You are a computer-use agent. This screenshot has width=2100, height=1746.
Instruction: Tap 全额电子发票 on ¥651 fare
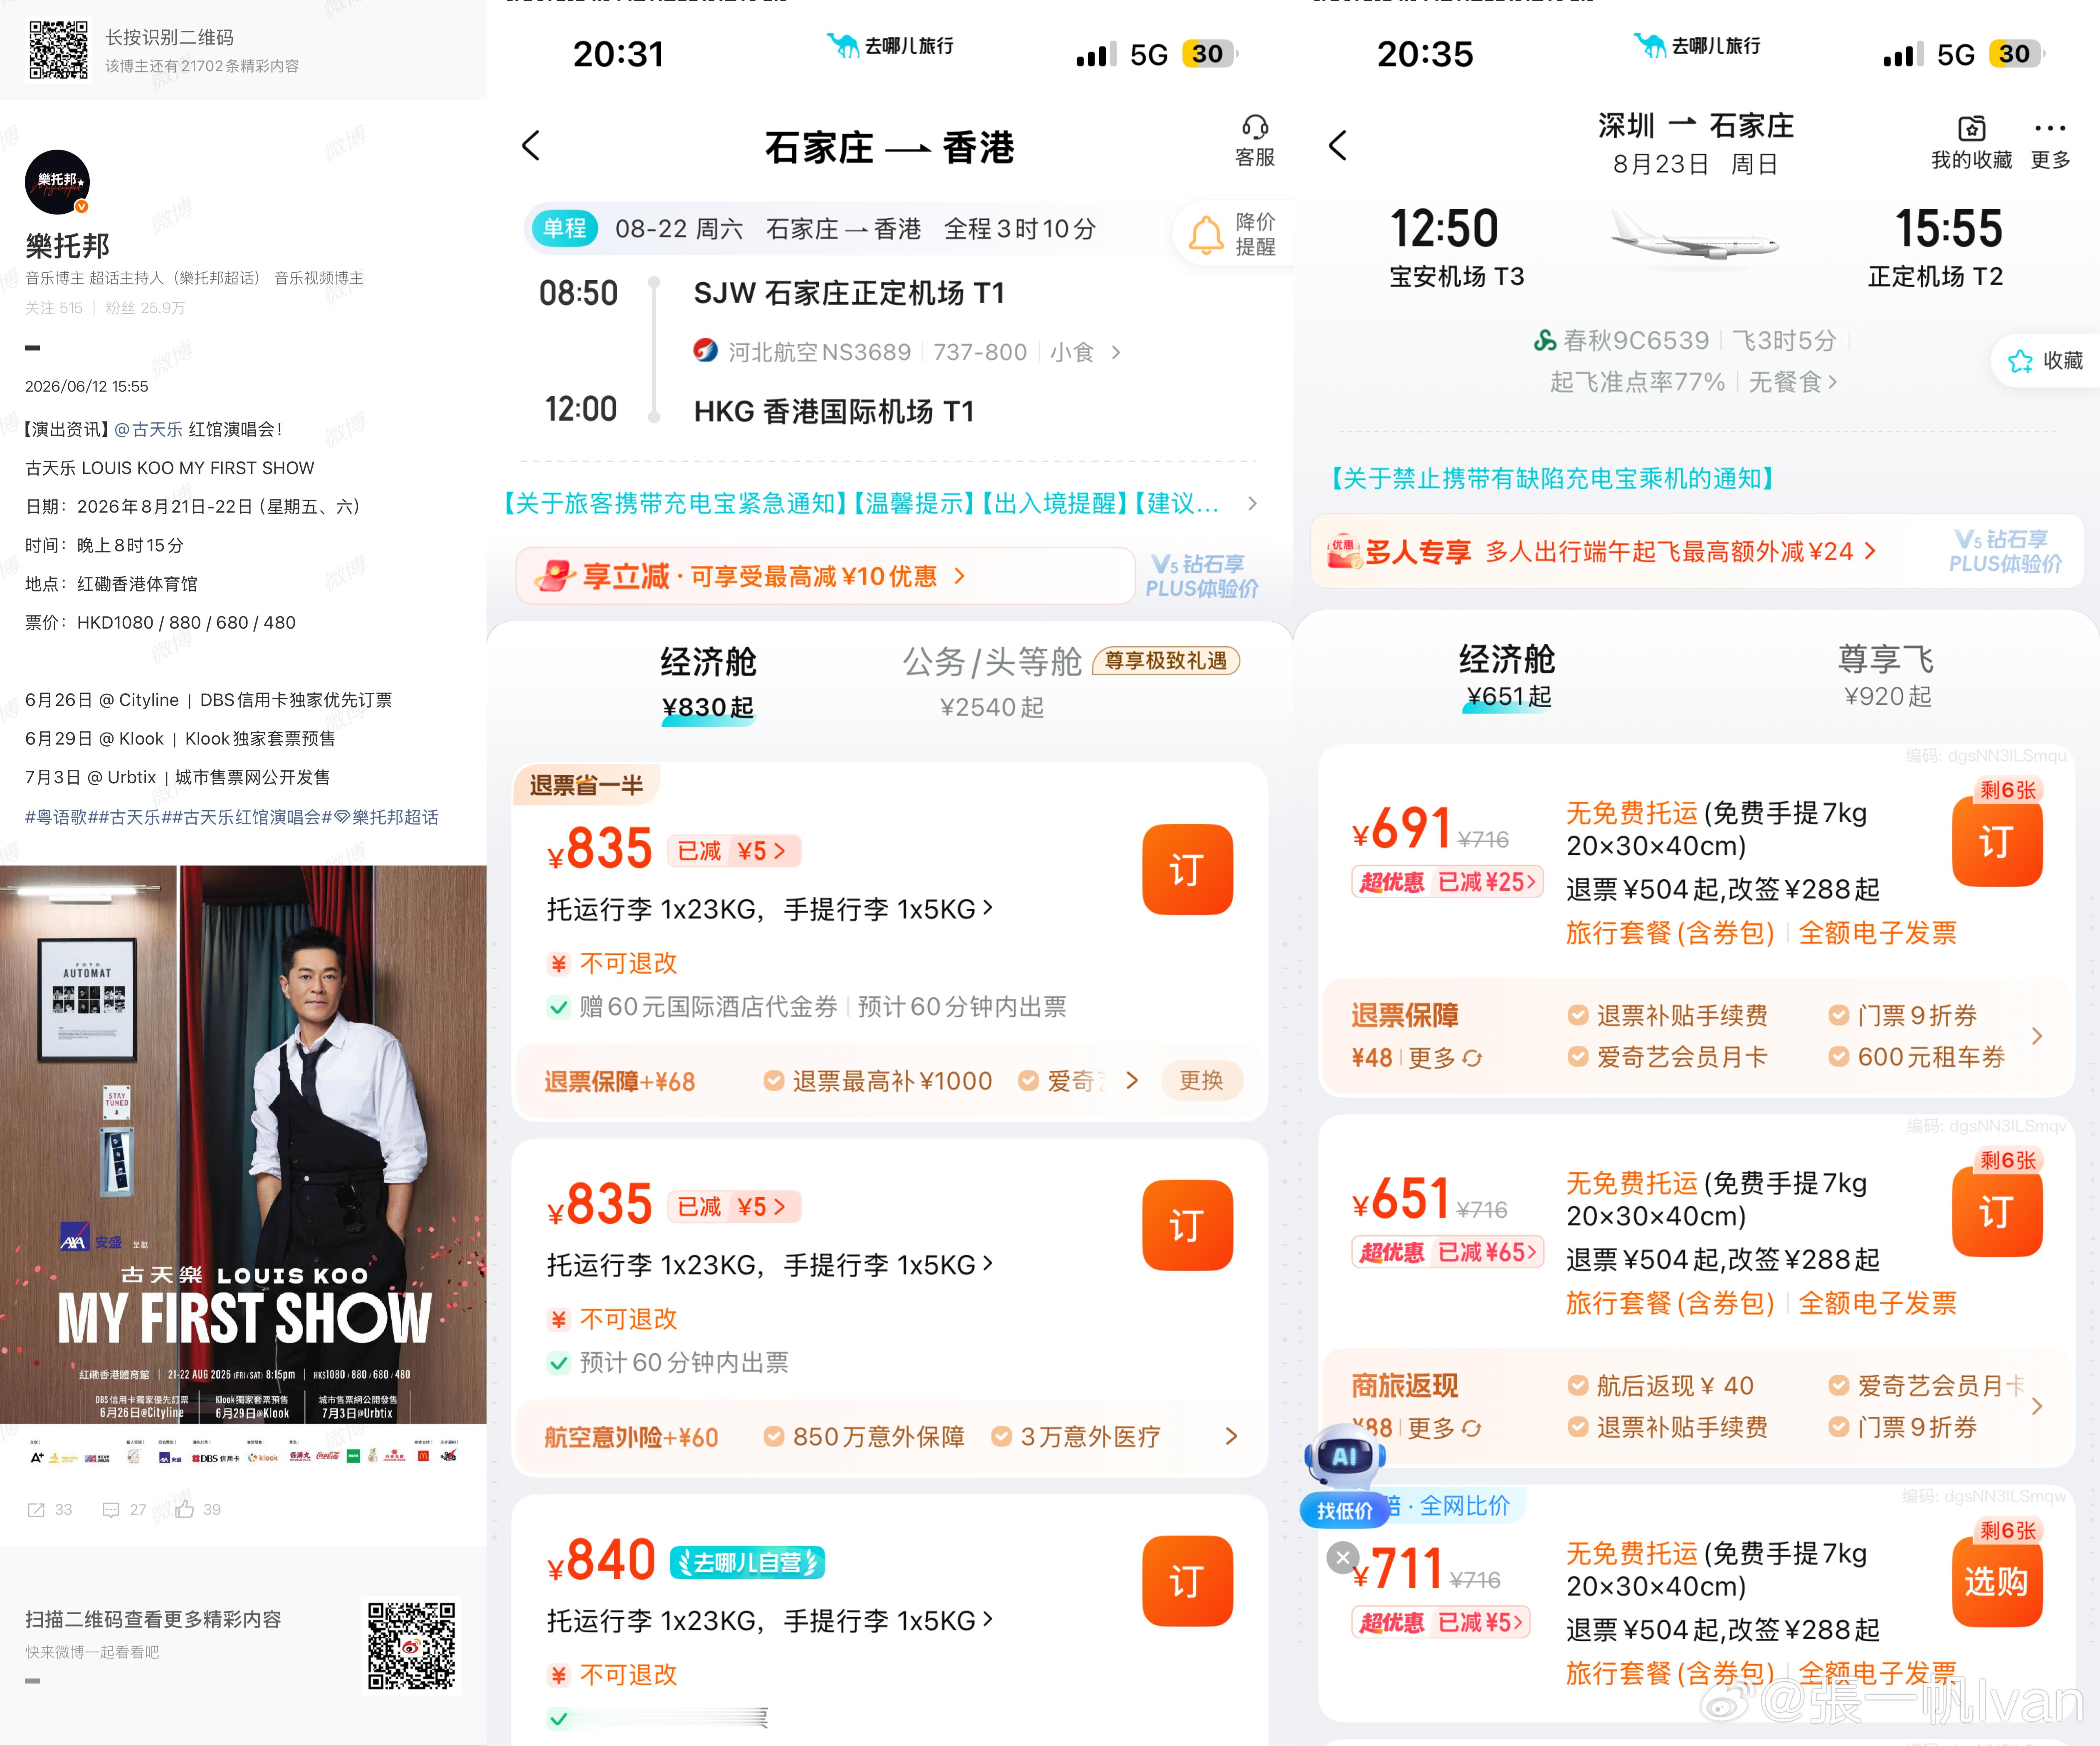[1877, 1303]
